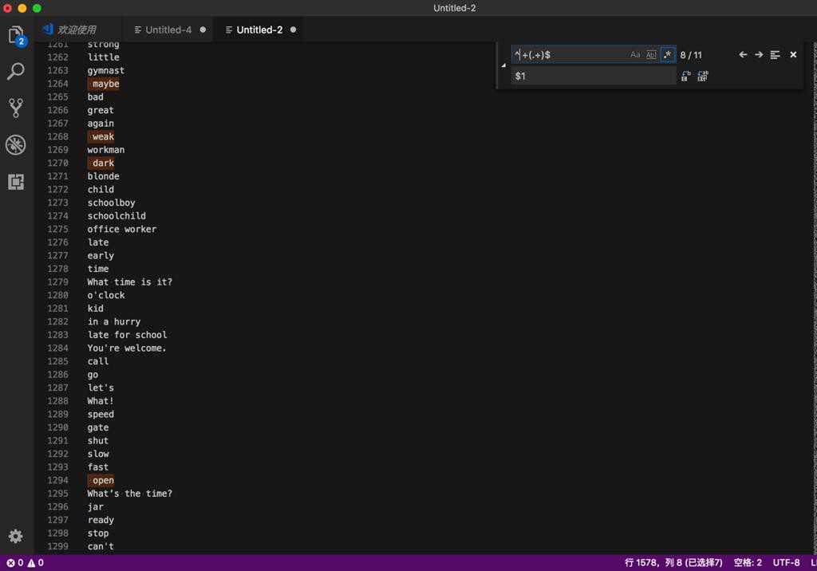Screen dimensions: 817x571
Task: Click the line 'What time is it?'
Action: (130, 282)
